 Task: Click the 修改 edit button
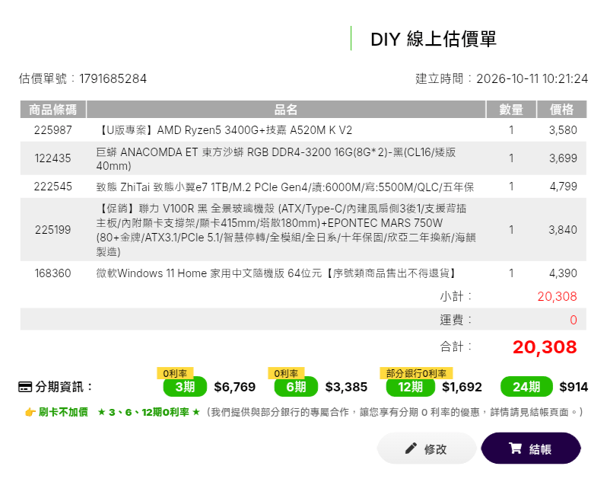(x=427, y=448)
